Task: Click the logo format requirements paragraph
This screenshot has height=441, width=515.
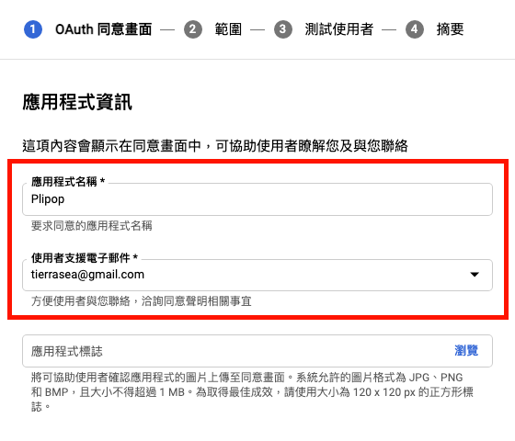Action: tap(252, 391)
